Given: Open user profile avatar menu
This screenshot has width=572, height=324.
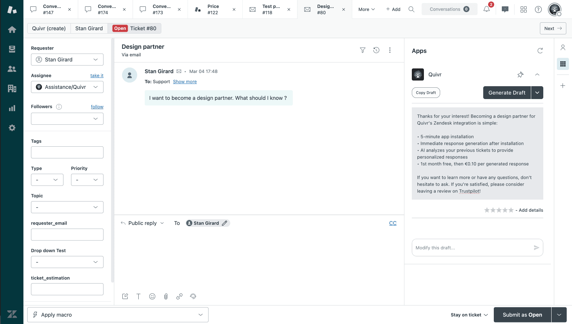Looking at the screenshot, I should tap(555, 9).
